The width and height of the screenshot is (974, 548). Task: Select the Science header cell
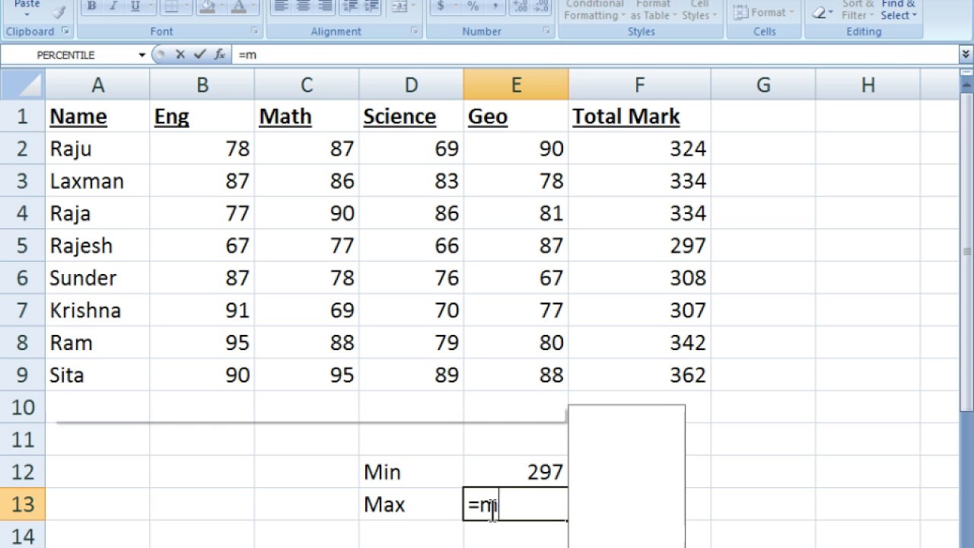click(x=411, y=116)
